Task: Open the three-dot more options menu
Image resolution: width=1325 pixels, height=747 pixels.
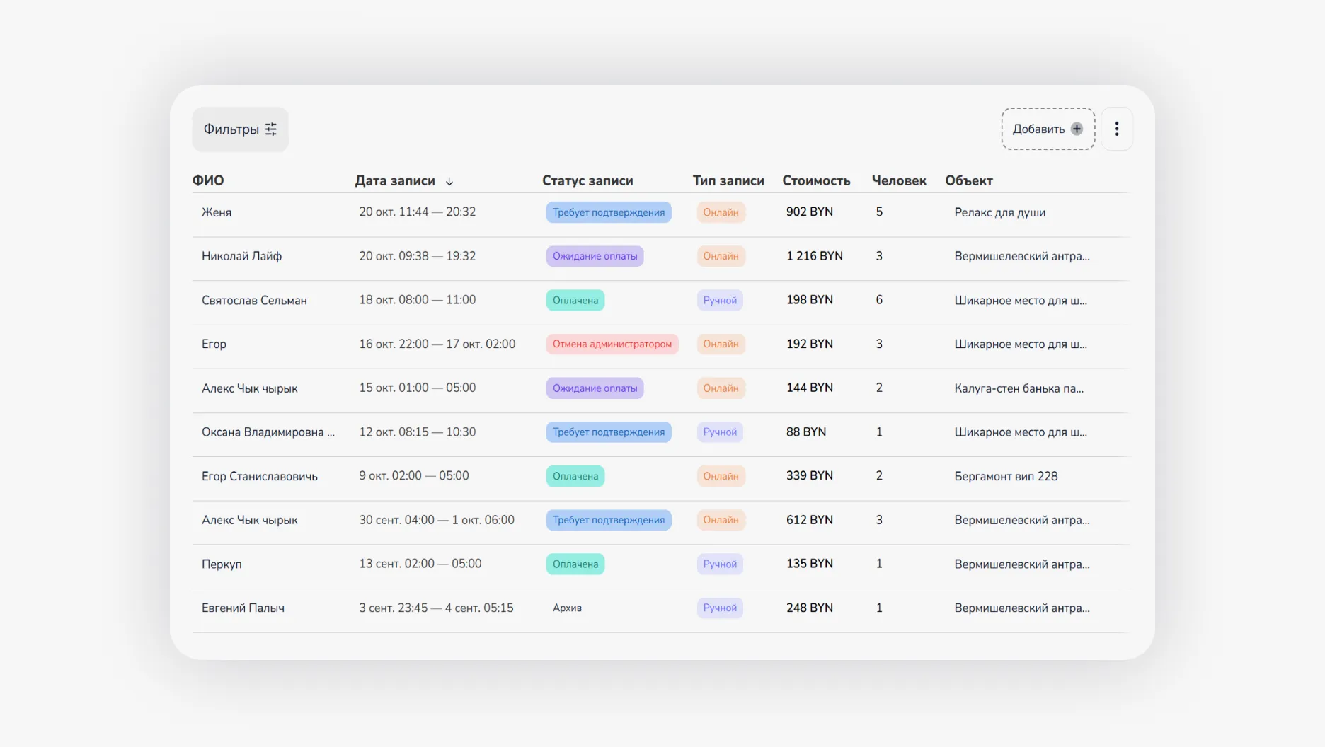Action: 1116,129
